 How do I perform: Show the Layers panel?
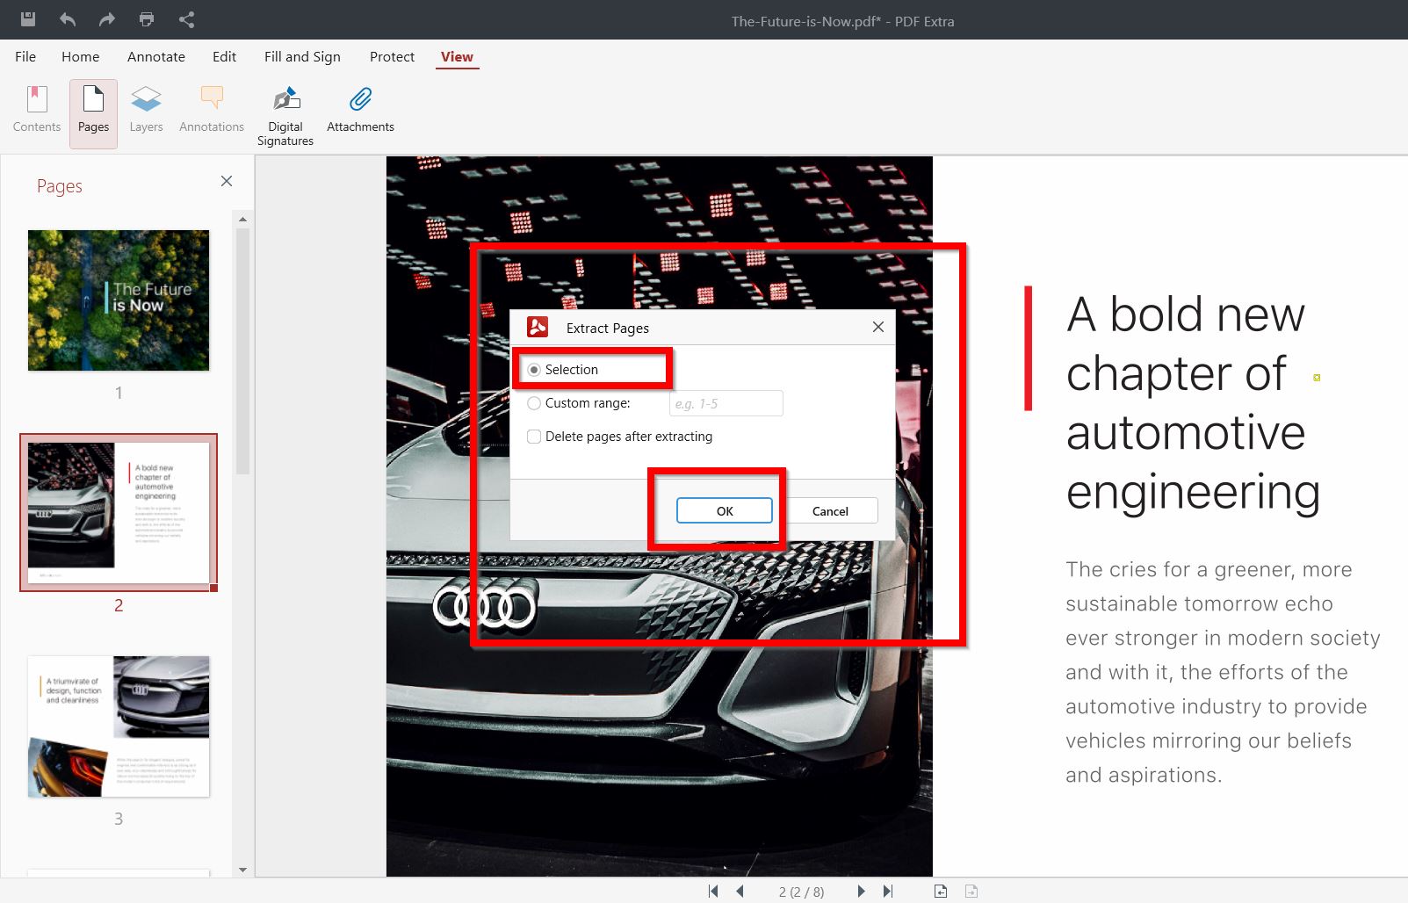146,111
